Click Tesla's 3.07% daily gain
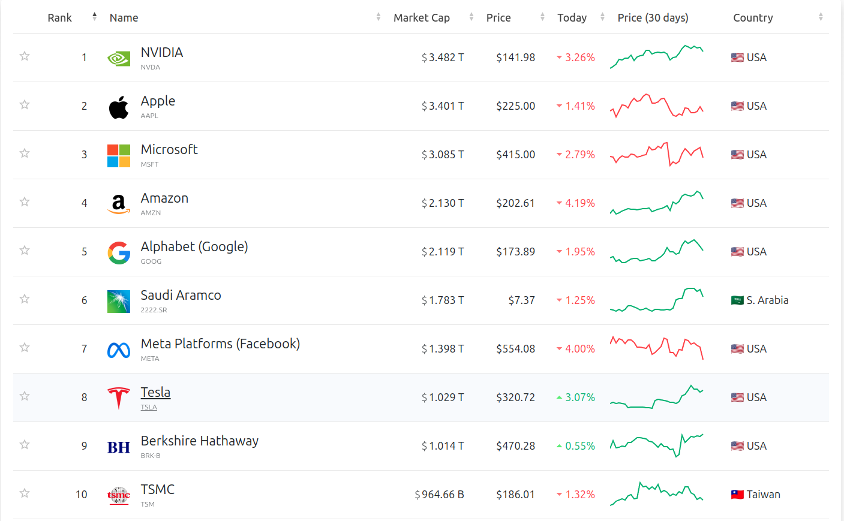The width and height of the screenshot is (844, 521). click(x=576, y=397)
